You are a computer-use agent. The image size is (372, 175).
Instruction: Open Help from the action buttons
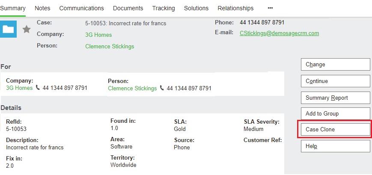click(336, 146)
